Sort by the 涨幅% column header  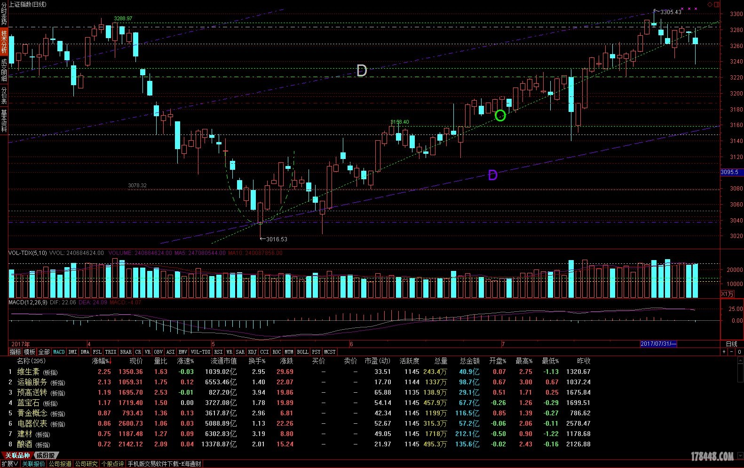(102, 361)
